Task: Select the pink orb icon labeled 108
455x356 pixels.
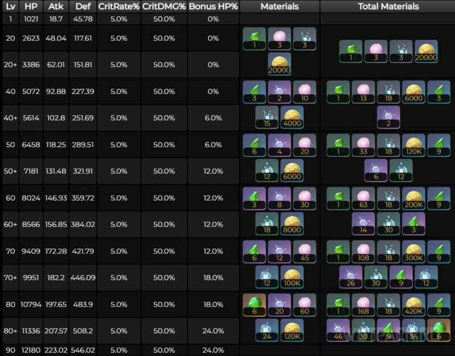Action: pyautogui.click(x=363, y=252)
